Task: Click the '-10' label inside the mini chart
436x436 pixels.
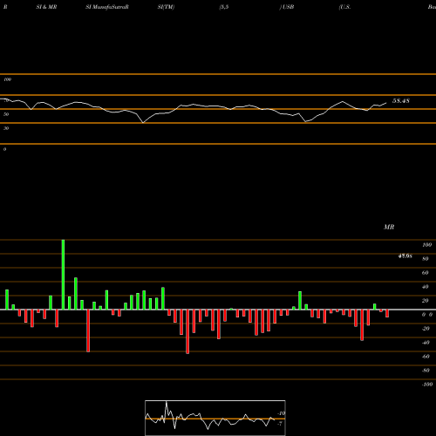Action: point(281,413)
